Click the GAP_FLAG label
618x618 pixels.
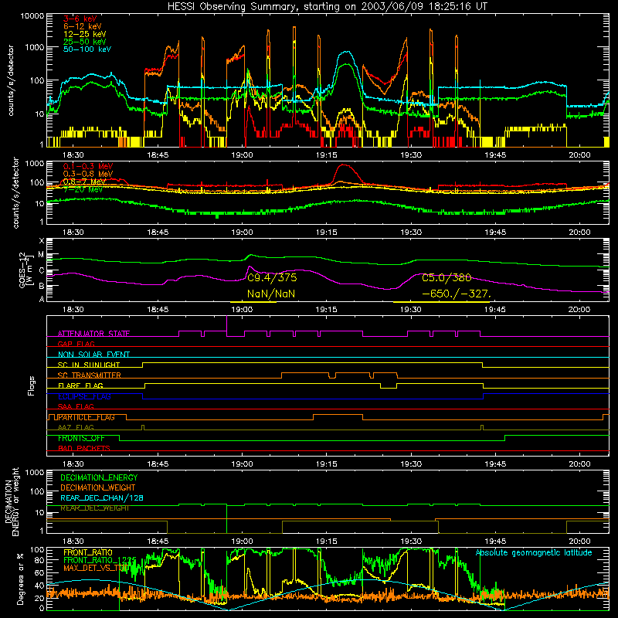pos(76,344)
